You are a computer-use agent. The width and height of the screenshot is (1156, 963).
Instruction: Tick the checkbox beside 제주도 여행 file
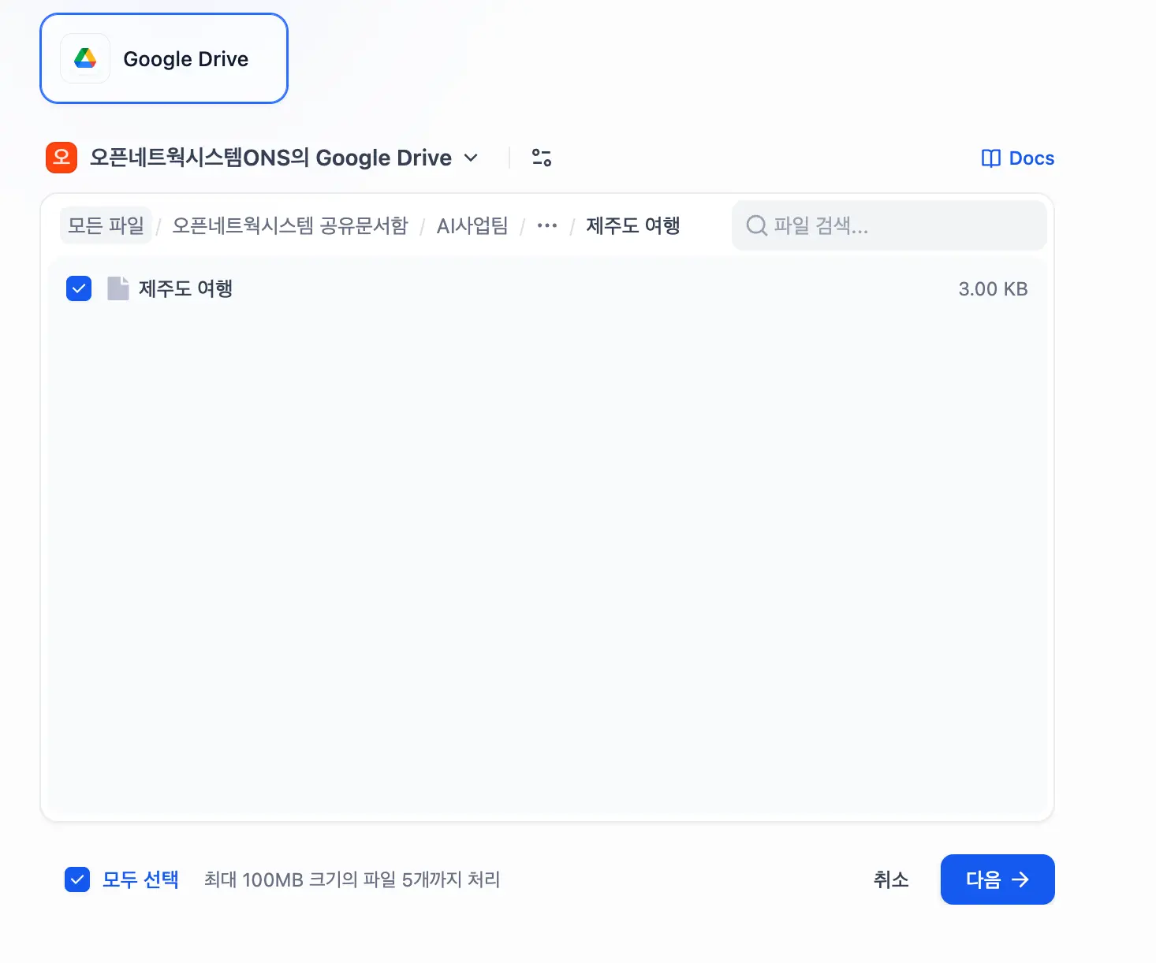[x=79, y=288]
